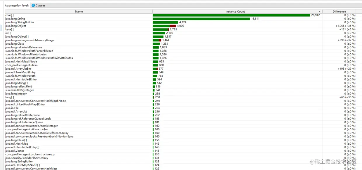Select the java.lang.String row
The height and width of the screenshot is (170, 362).
click(180, 19)
